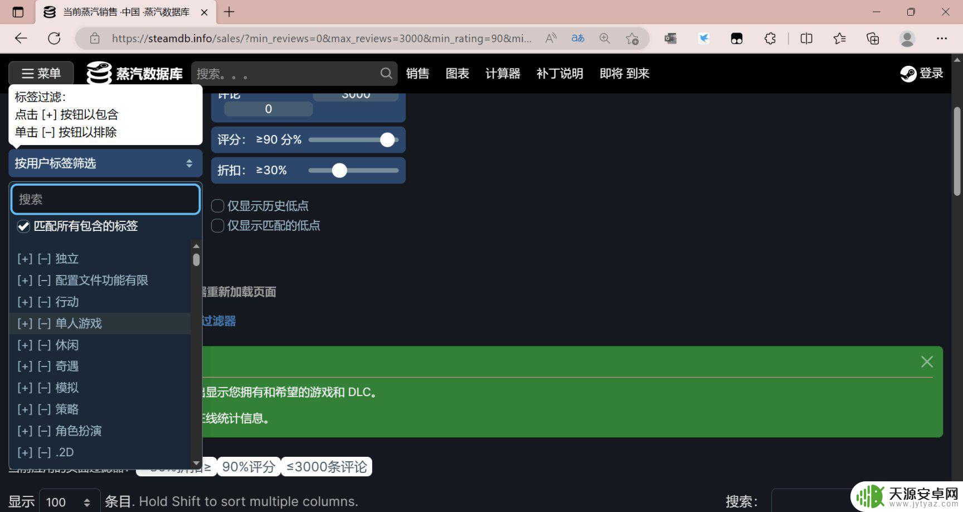Include the 独立 tag with [+]
This screenshot has width=963, height=512.
pos(25,259)
